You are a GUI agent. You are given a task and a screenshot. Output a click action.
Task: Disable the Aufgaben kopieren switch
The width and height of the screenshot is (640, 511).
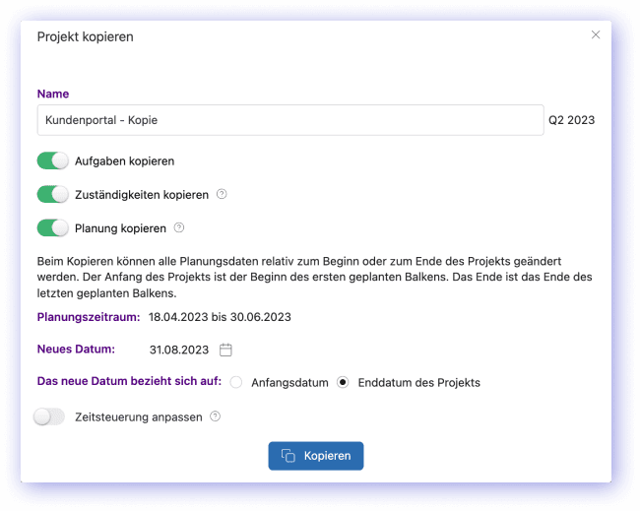click(52, 160)
